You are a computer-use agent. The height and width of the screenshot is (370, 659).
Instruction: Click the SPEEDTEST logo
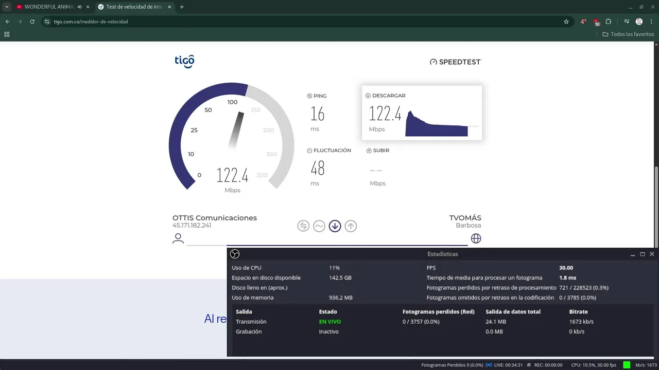coord(455,62)
